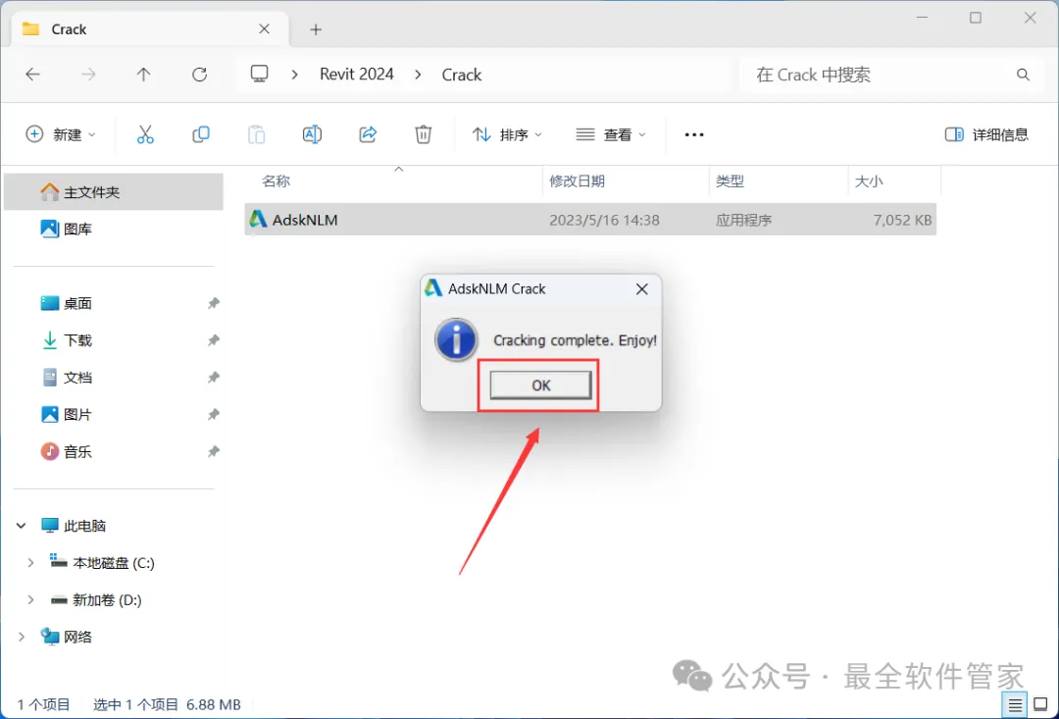The image size is (1059, 719).
Task: Collapse the 此电脑 tree node
Action: tap(21, 526)
